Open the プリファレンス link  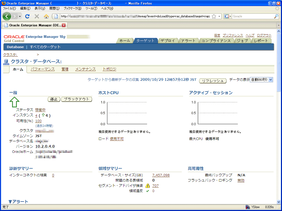233,35
